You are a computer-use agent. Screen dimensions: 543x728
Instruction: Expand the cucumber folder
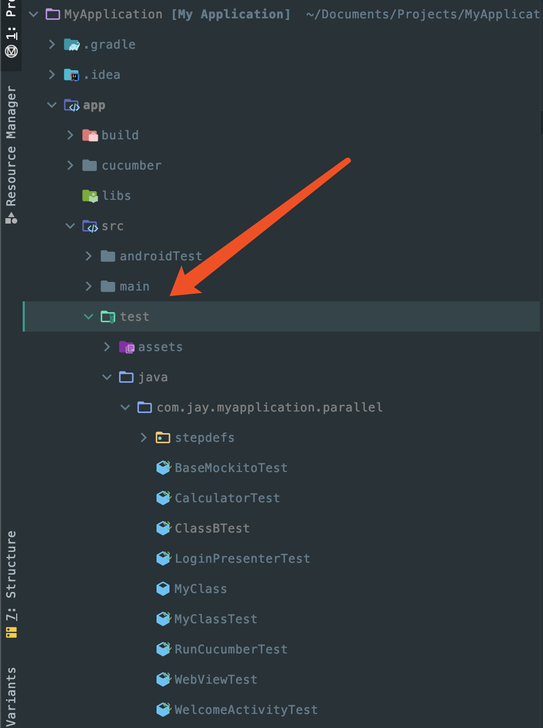70,166
